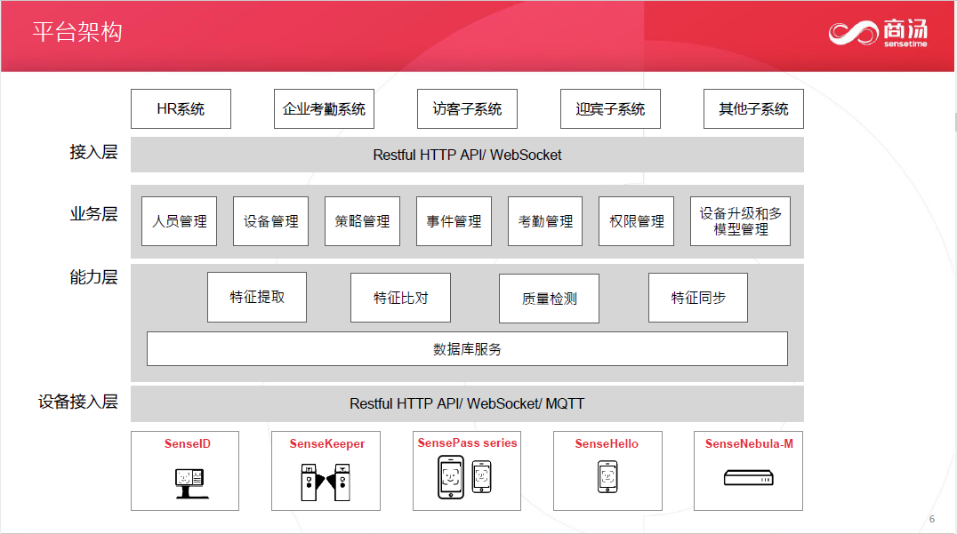This screenshot has height=534, width=957.
Task: Click the 质量检测 capability box
Action: (549, 298)
